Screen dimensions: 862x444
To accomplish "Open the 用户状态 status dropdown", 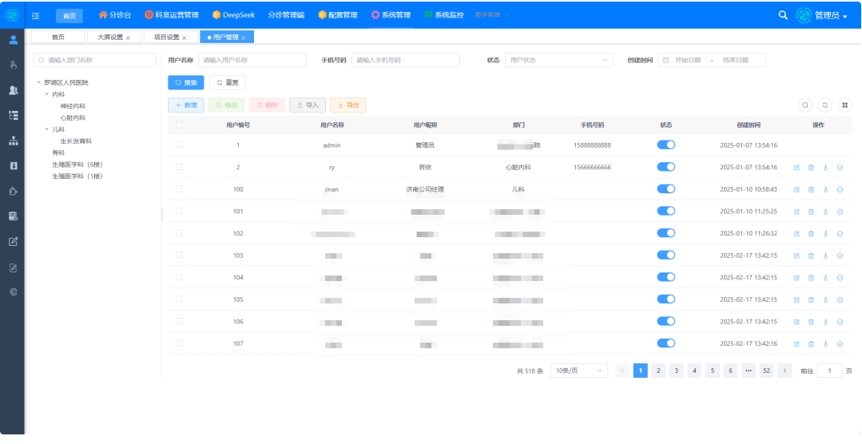I will 558,60.
